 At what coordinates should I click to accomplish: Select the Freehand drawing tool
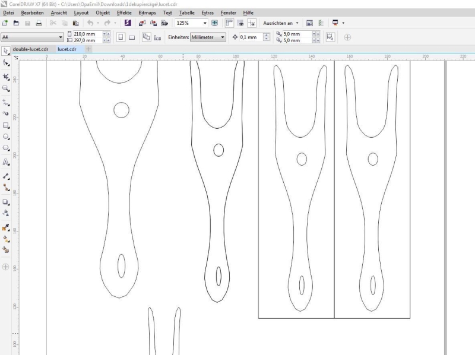click(x=6, y=102)
